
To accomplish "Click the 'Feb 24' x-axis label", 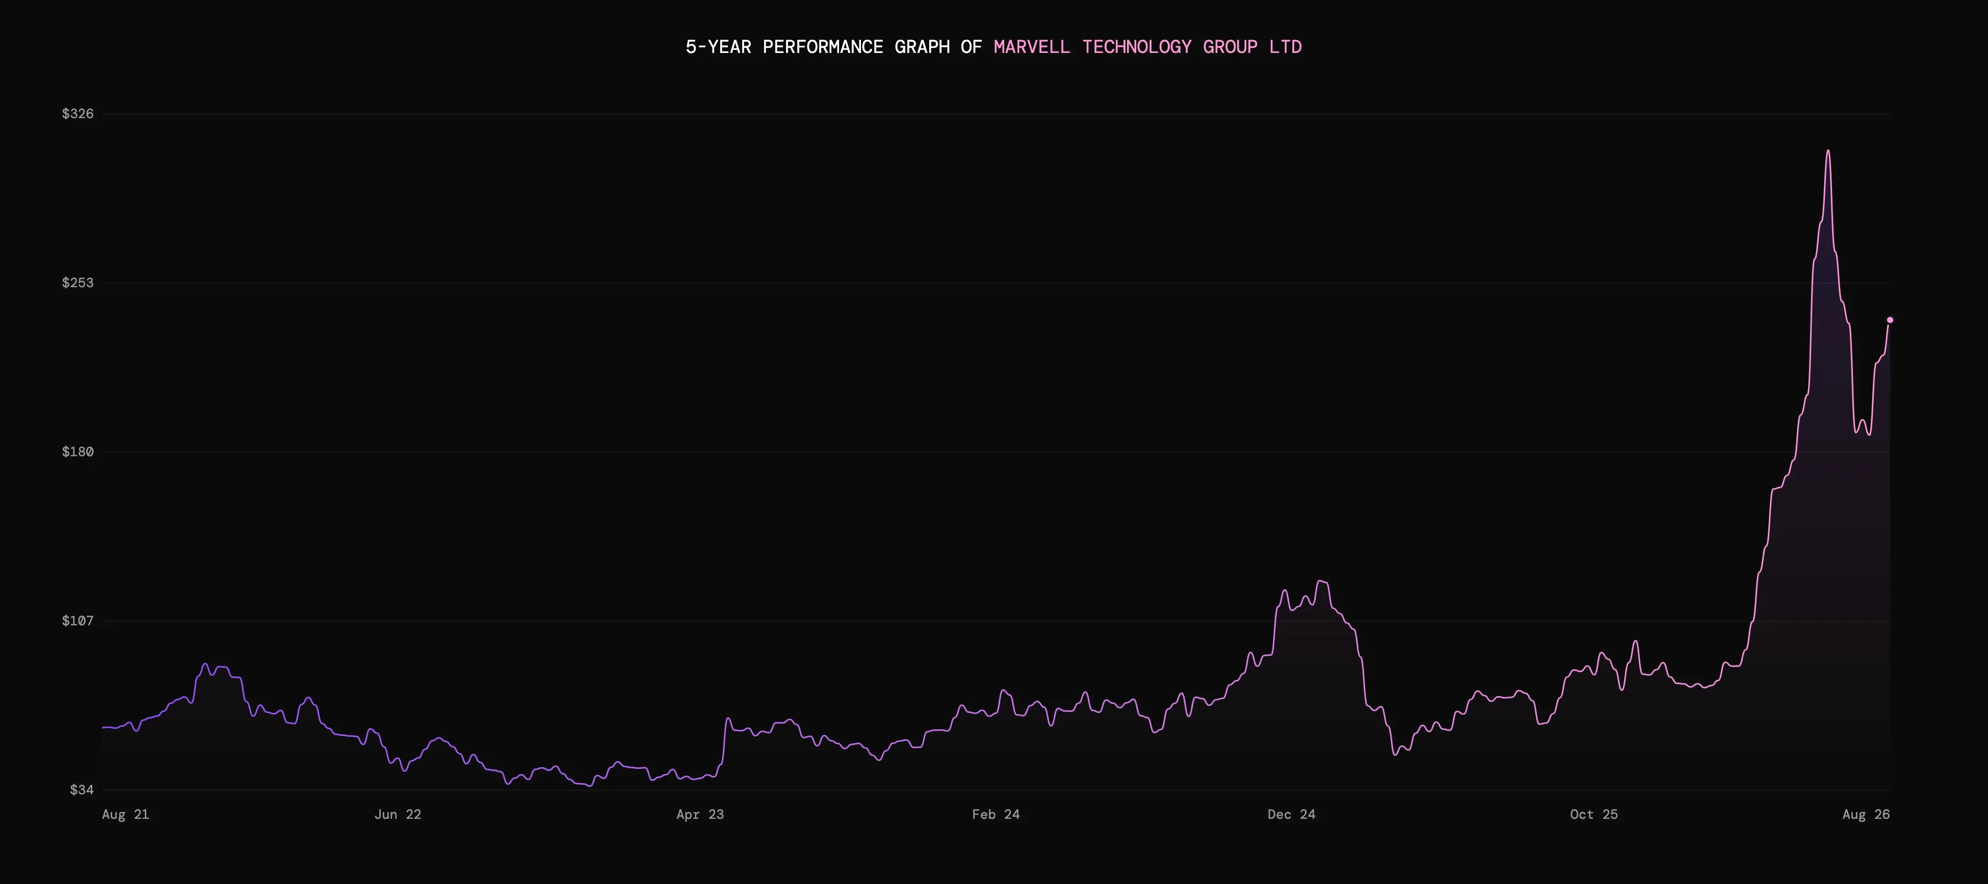I will [x=997, y=815].
